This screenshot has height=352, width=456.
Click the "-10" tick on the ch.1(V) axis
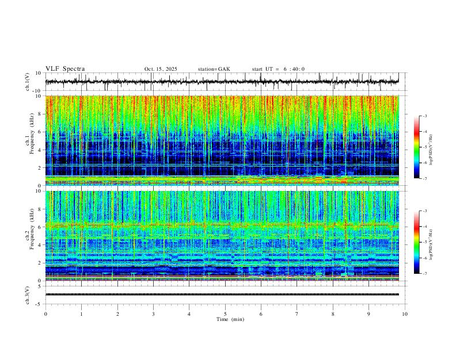point(37,91)
